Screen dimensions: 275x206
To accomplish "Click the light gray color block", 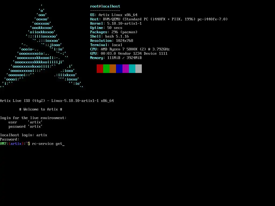I will pyautogui.click(x=139, y=69).
